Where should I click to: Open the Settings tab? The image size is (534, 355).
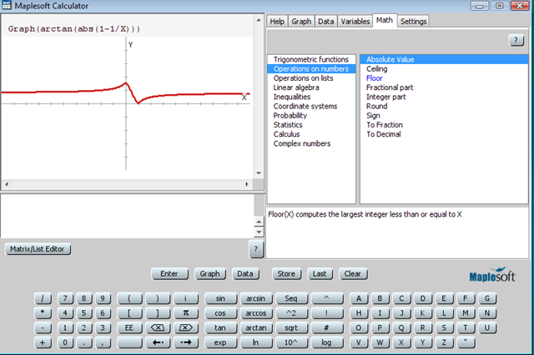click(413, 22)
